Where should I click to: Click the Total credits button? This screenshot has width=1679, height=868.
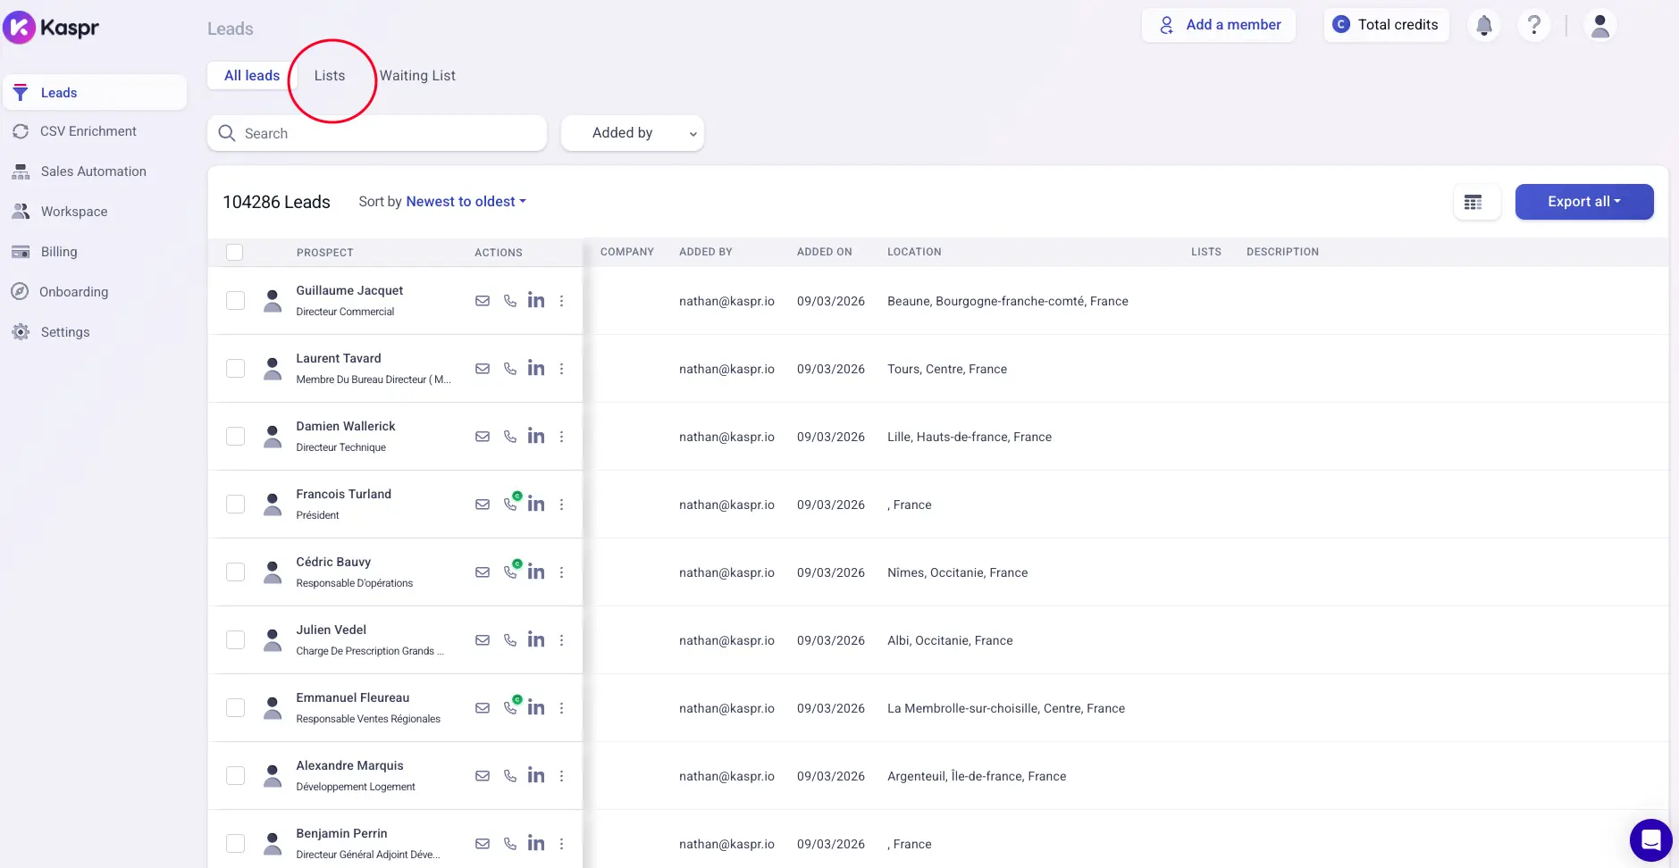(1387, 25)
